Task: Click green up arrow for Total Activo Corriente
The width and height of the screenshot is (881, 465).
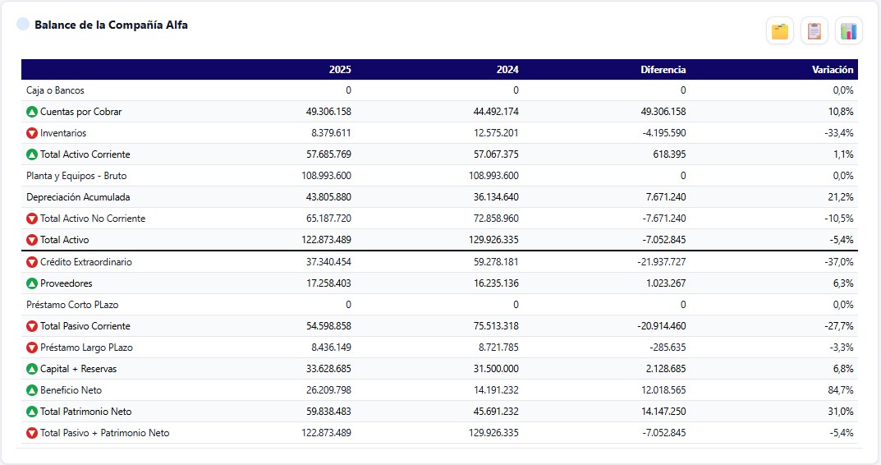Action: click(32, 154)
